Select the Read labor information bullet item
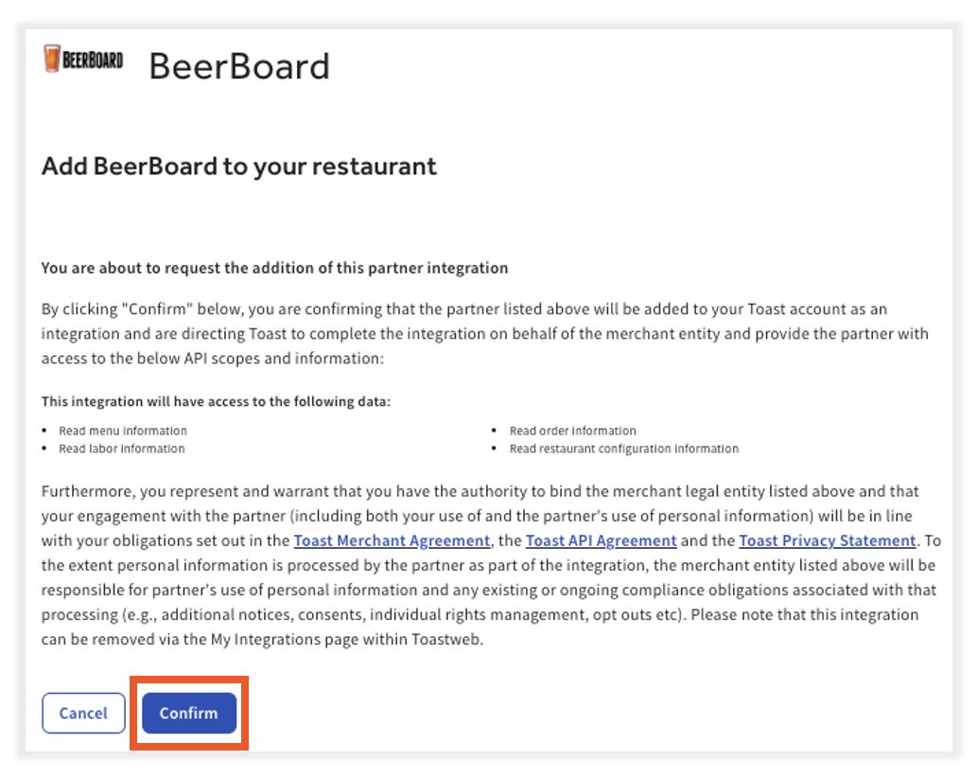Screen dimensions: 978x778 [121, 449]
